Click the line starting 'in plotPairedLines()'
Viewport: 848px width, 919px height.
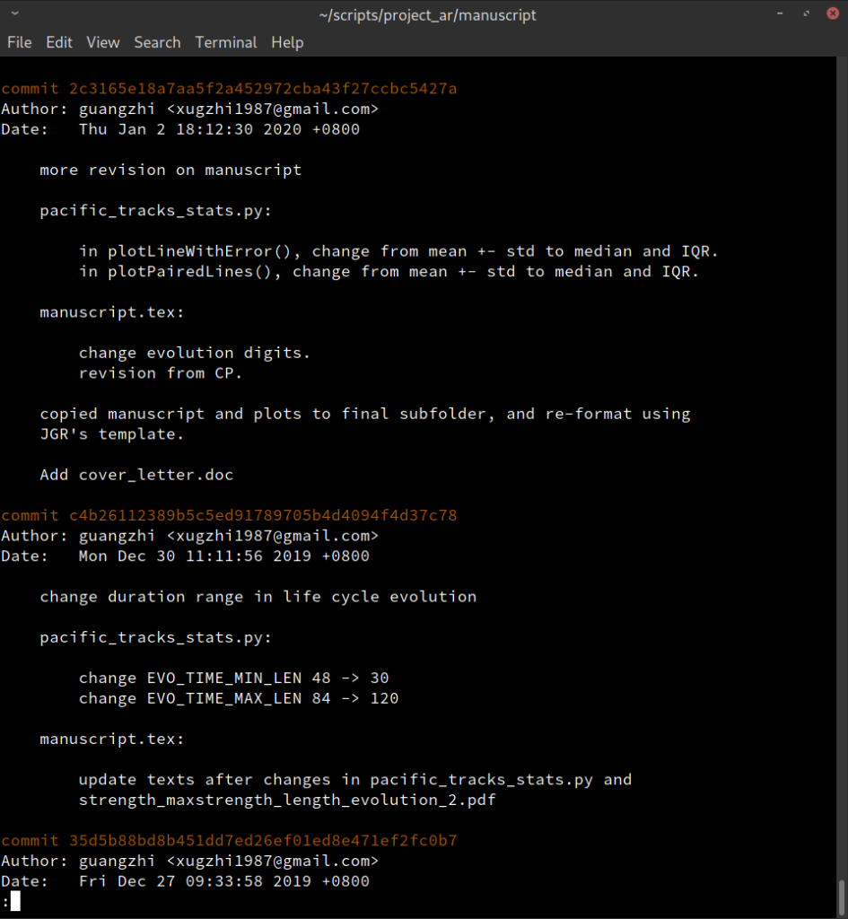[x=389, y=271]
